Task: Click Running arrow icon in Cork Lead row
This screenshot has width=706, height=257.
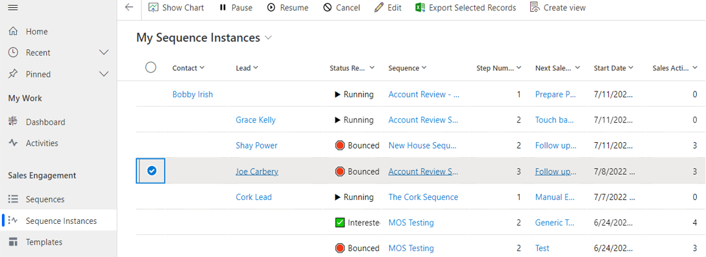Action: 337,197
